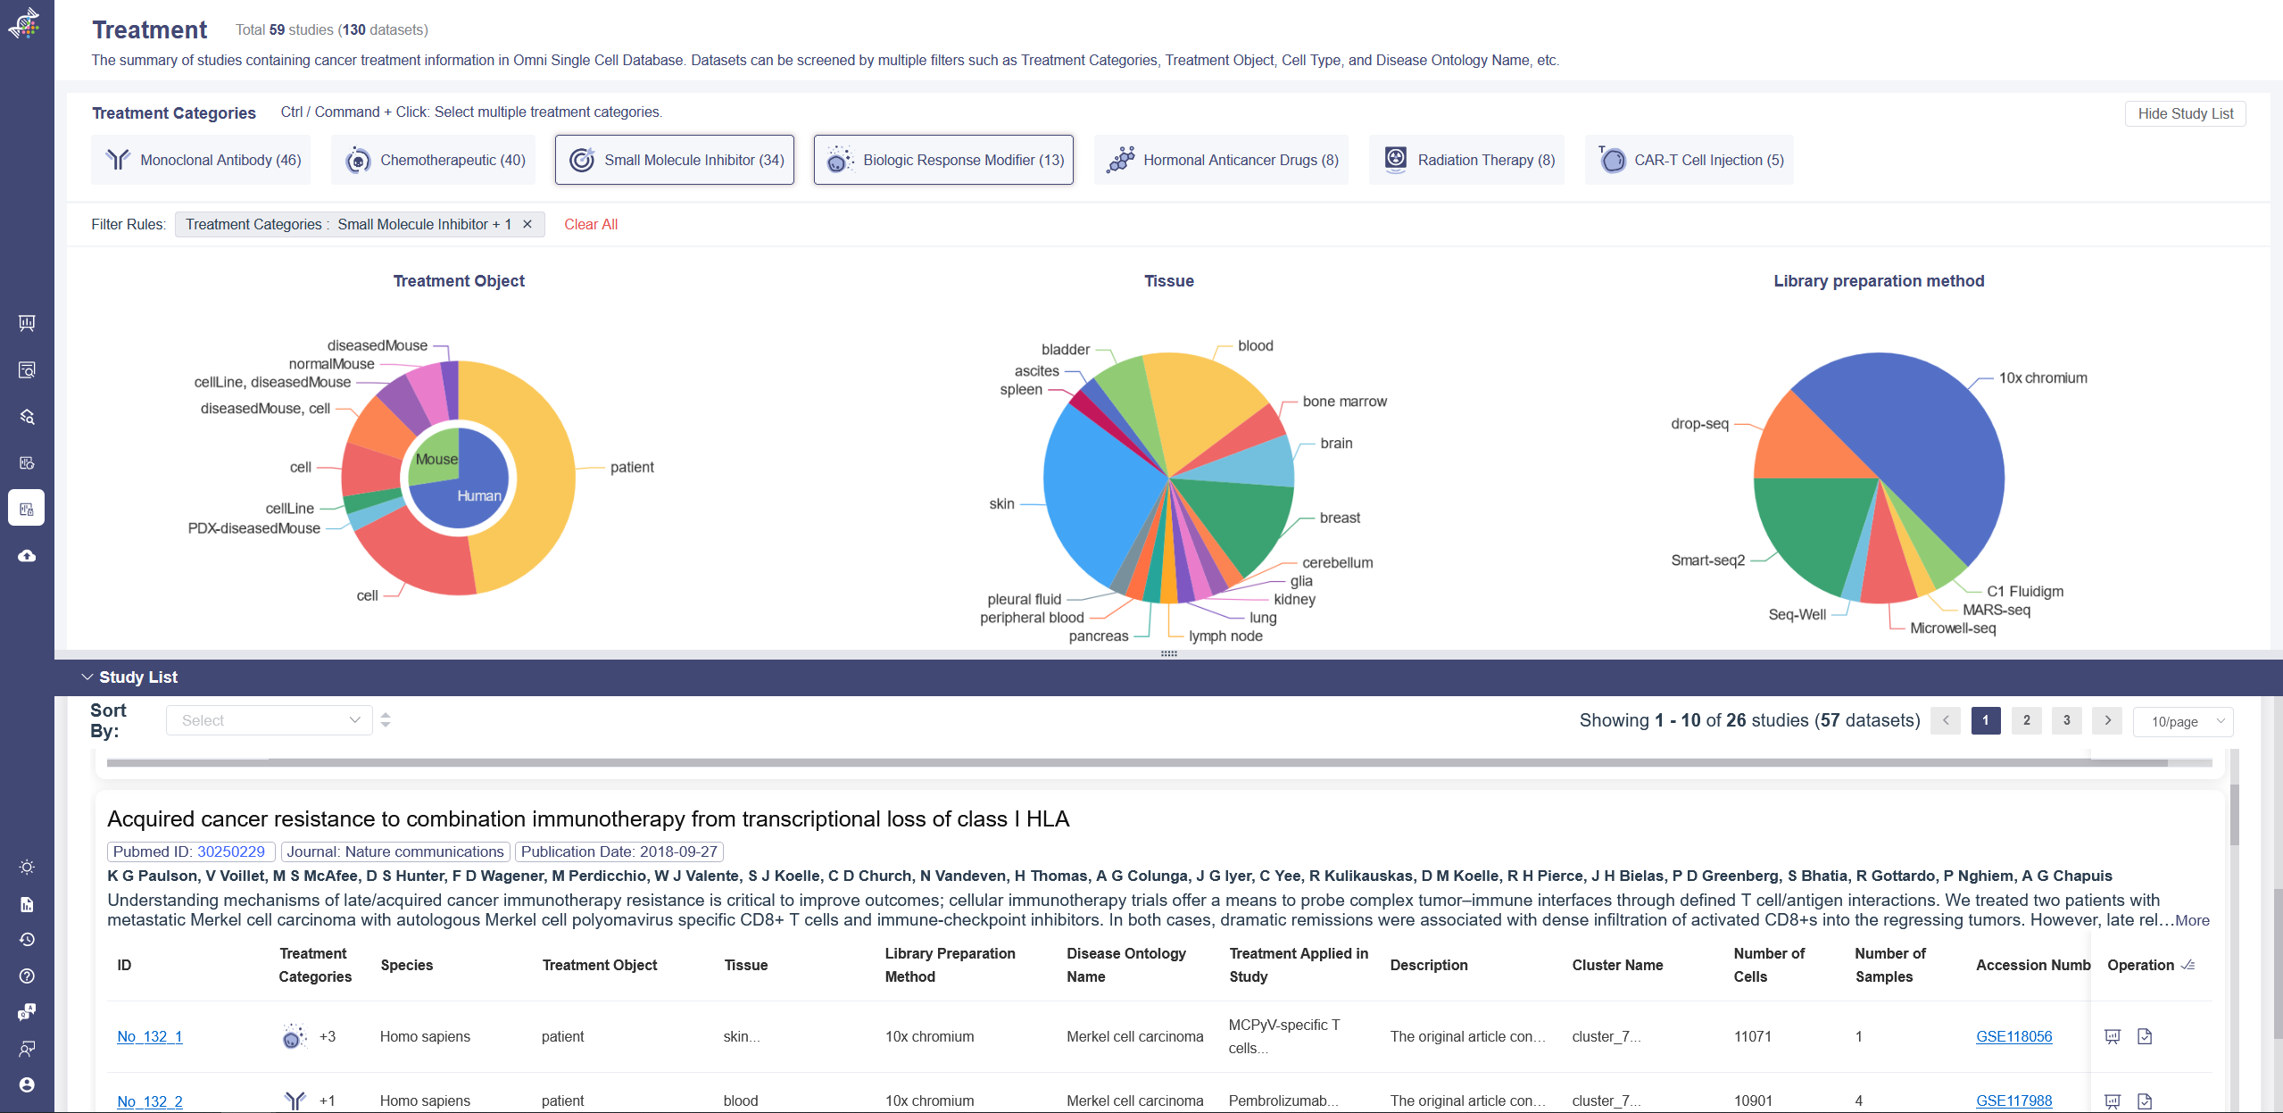Open the help question mark icon

(x=27, y=976)
